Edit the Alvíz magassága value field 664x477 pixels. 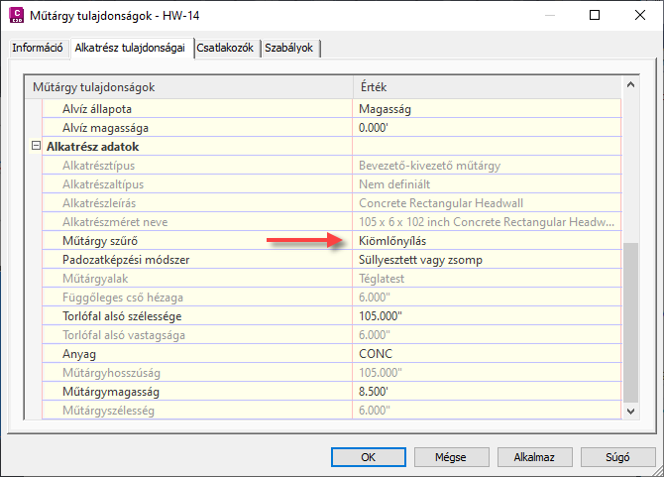[x=486, y=127]
